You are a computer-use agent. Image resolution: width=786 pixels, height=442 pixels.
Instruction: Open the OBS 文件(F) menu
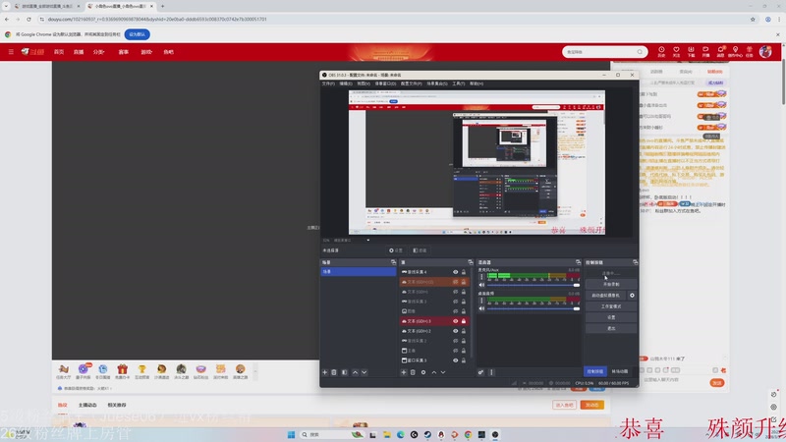click(328, 83)
